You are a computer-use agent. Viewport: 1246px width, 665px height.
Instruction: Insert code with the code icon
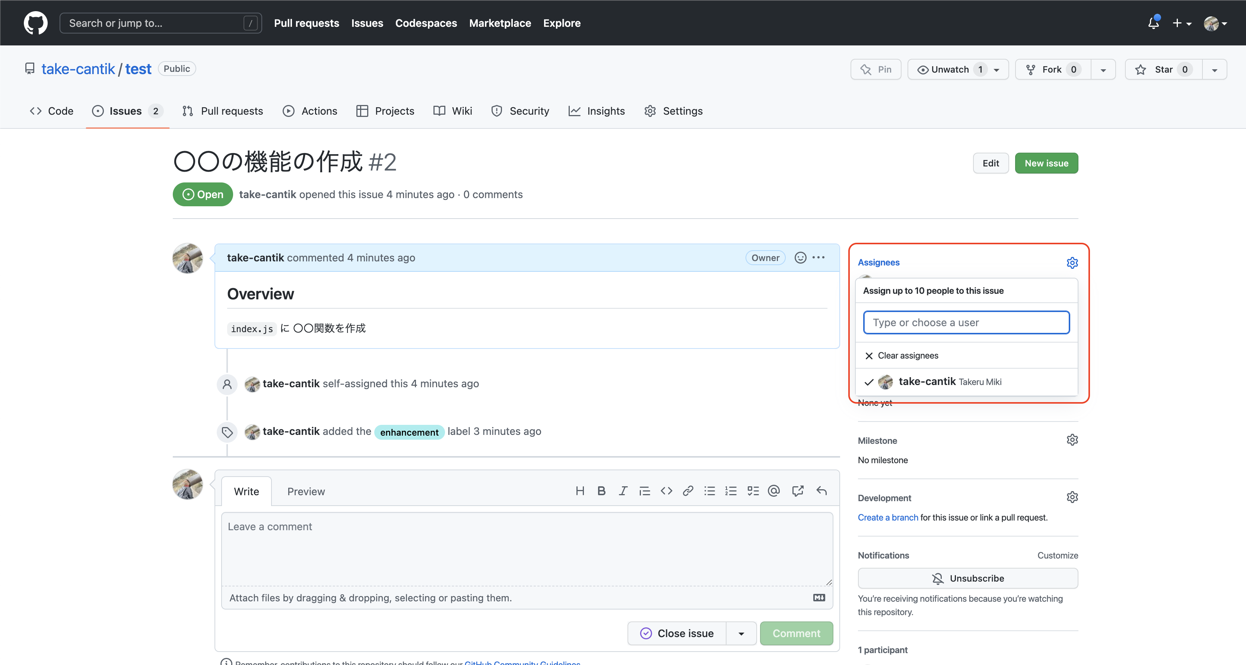666,491
